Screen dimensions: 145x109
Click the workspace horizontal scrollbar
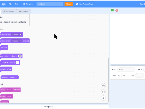89,103
